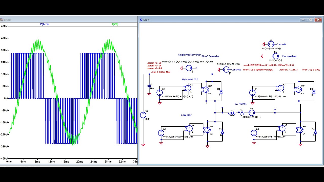Viewport: 324px width, 182px height.
Task: Click the 10m inductor value
Action: (x=232, y=116)
